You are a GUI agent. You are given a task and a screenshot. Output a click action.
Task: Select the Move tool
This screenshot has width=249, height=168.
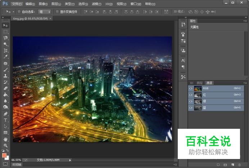coord(5,26)
